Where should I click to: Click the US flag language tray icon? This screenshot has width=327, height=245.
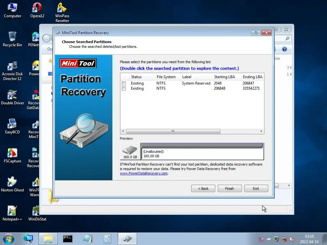tap(261, 239)
